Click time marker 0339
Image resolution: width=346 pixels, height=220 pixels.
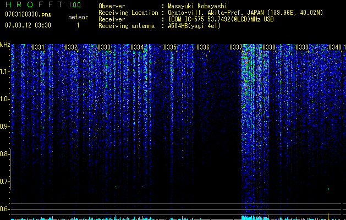302,47
